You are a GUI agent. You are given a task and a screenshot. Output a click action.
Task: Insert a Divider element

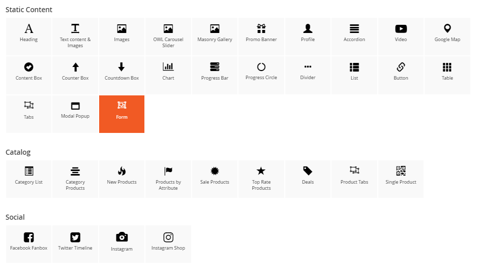[308, 75]
